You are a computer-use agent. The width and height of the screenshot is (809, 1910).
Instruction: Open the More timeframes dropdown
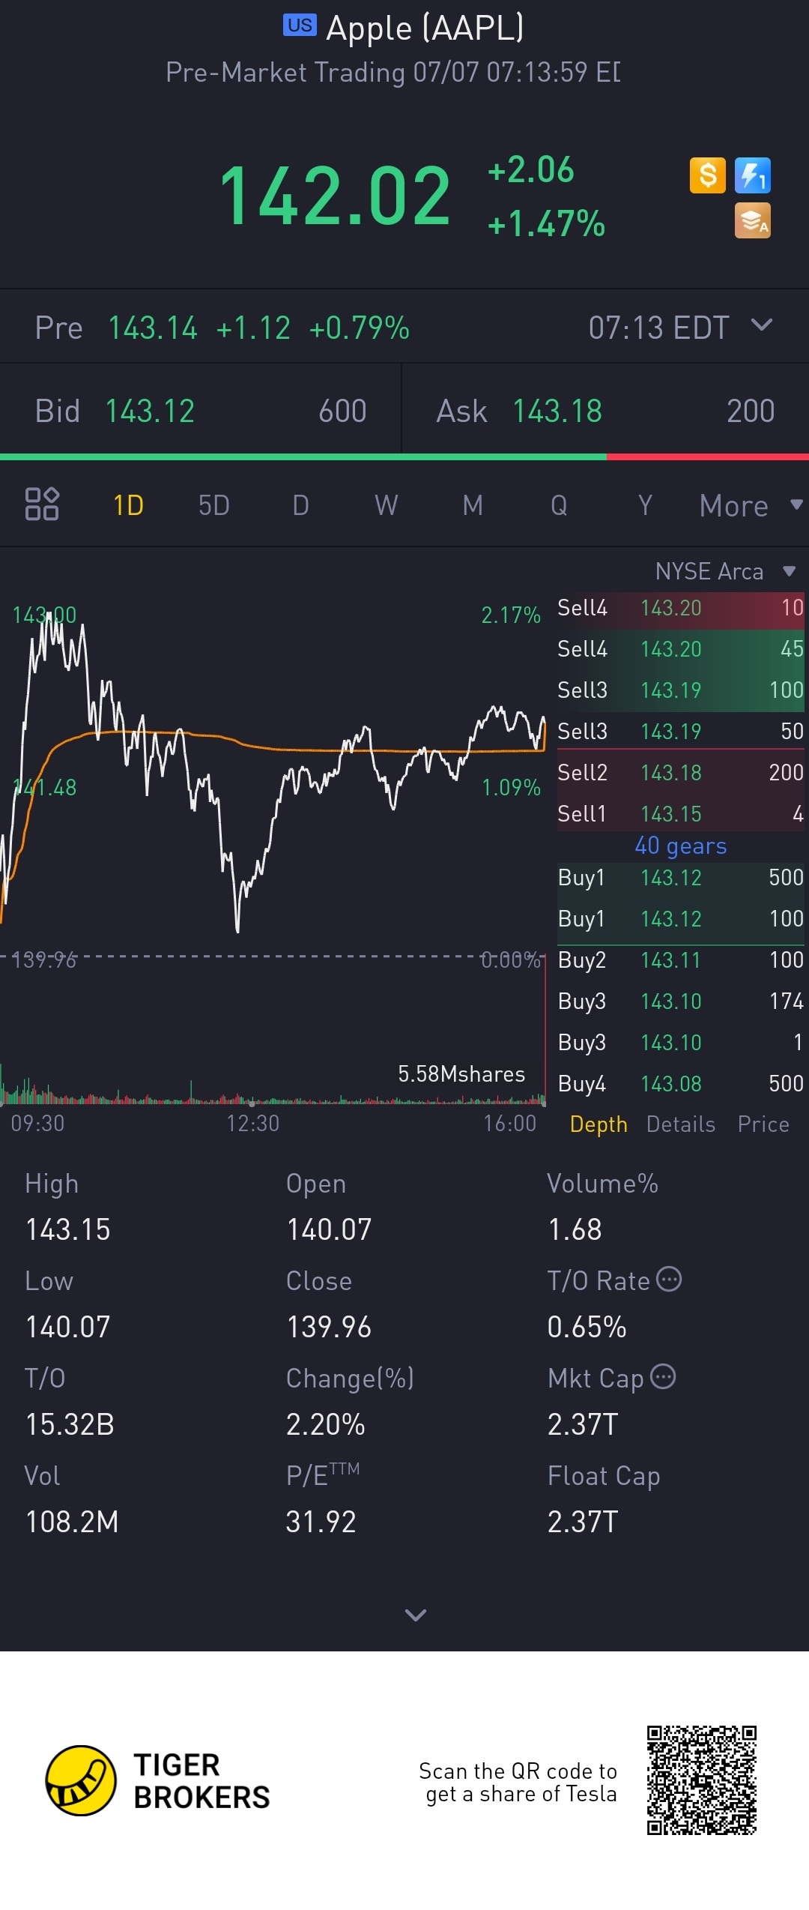(751, 506)
